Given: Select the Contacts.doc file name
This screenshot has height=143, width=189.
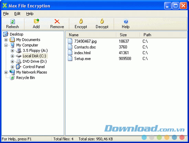Looking at the screenshot, I should click(x=85, y=47).
